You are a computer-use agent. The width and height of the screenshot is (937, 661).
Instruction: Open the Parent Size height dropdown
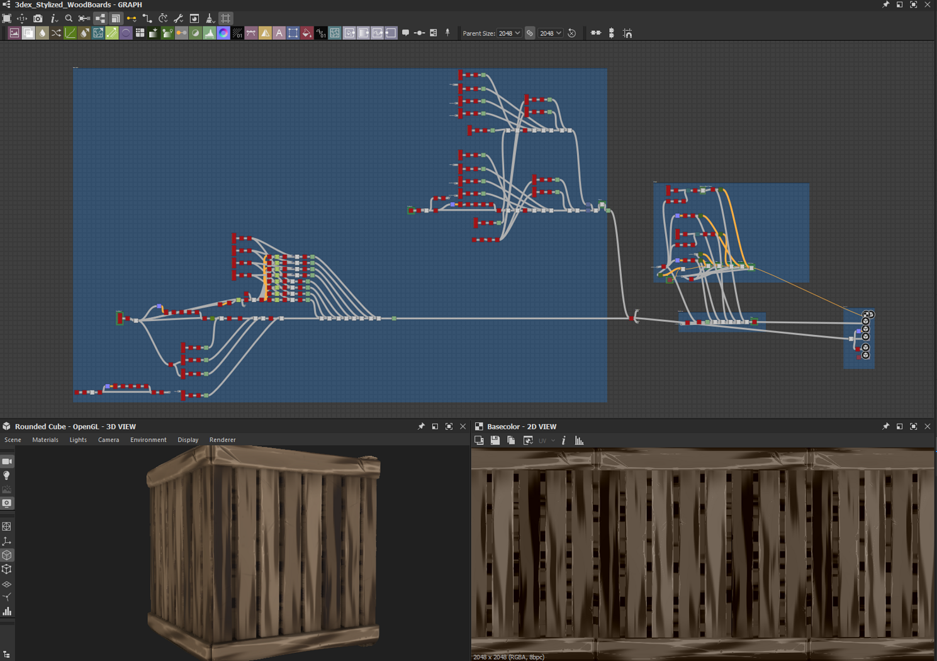pyautogui.click(x=551, y=33)
